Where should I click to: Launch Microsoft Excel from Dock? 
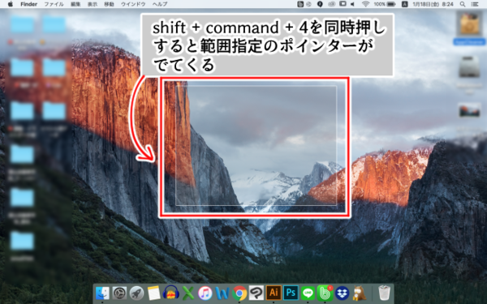(188, 293)
